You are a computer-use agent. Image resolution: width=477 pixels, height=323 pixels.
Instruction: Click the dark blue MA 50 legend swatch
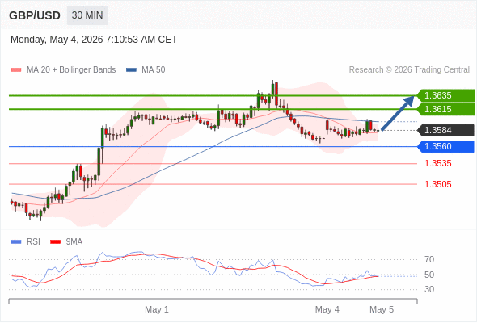(131, 70)
